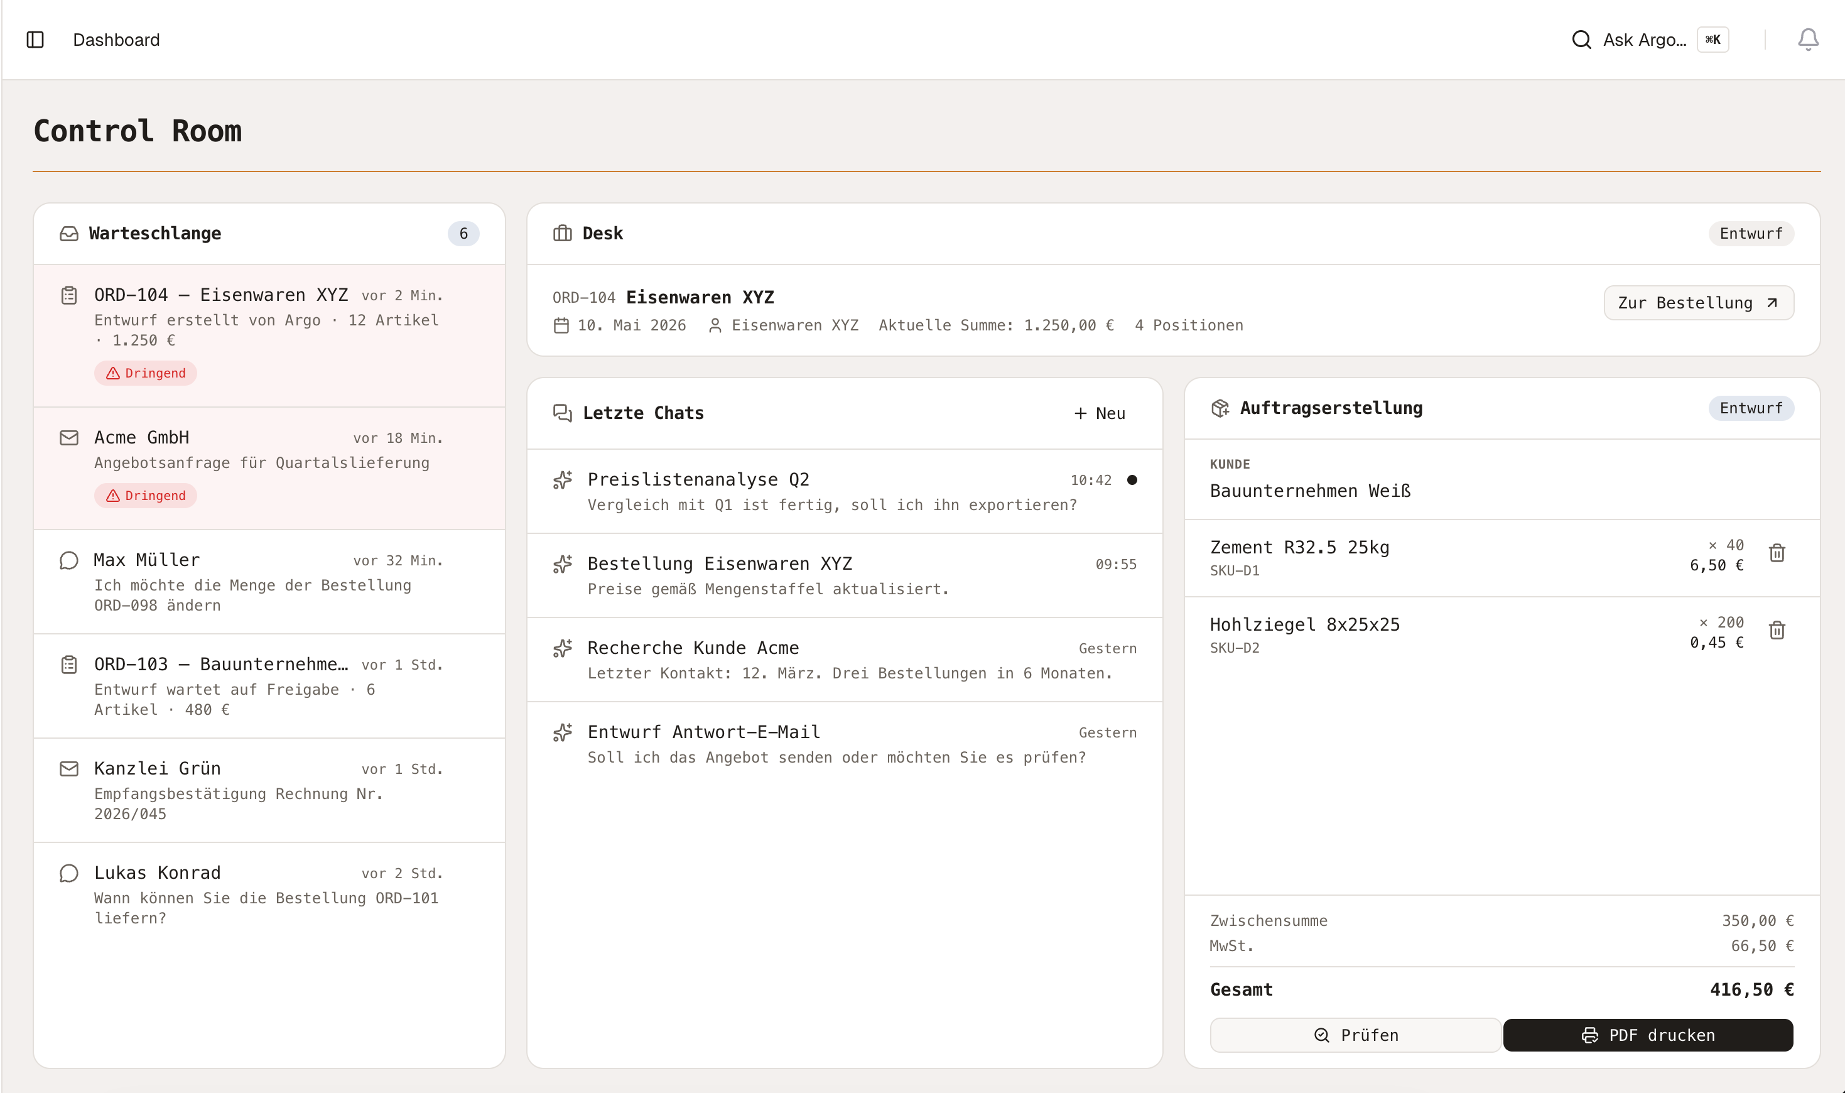The width and height of the screenshot is (1845, 1093).
Task: Click Hohlziegel 8x25x25 item name
Action: pyautogui.click(x=1304, y=624)
